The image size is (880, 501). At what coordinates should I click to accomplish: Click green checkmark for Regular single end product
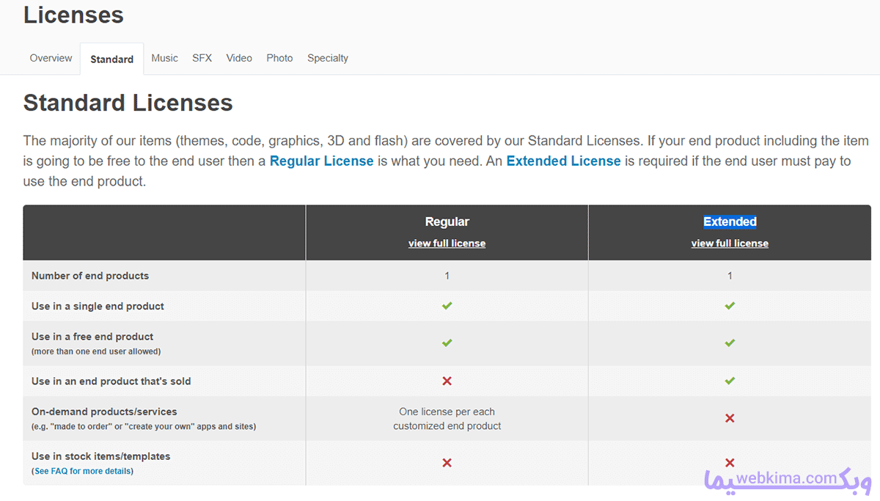(x=447, y=306)
